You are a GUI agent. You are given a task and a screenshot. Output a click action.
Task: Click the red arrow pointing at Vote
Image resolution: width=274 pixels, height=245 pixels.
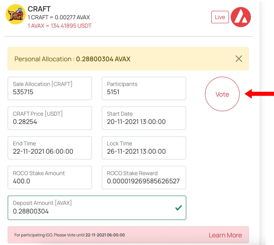point(259,94)
